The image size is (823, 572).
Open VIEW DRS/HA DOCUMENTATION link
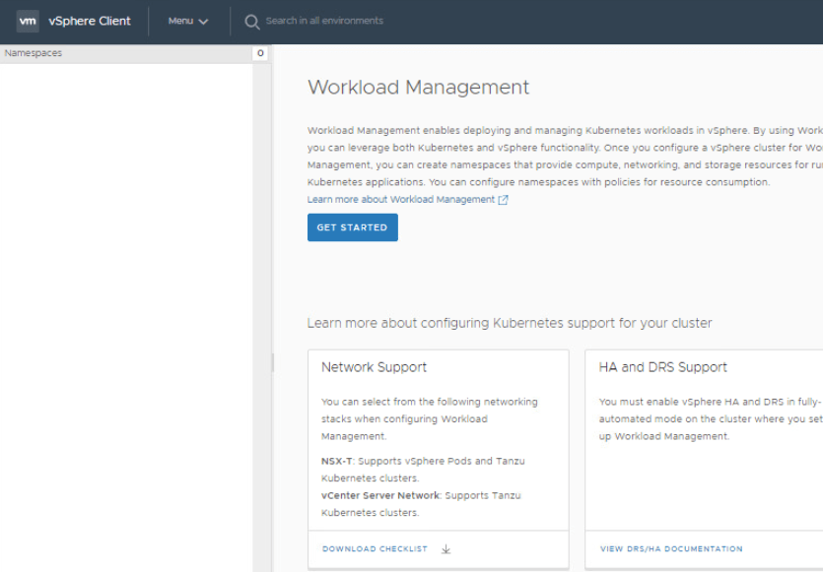pyautogui.click(x=671, y=549)
